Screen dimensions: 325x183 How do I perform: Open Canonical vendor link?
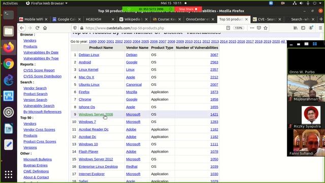(134, 84)
